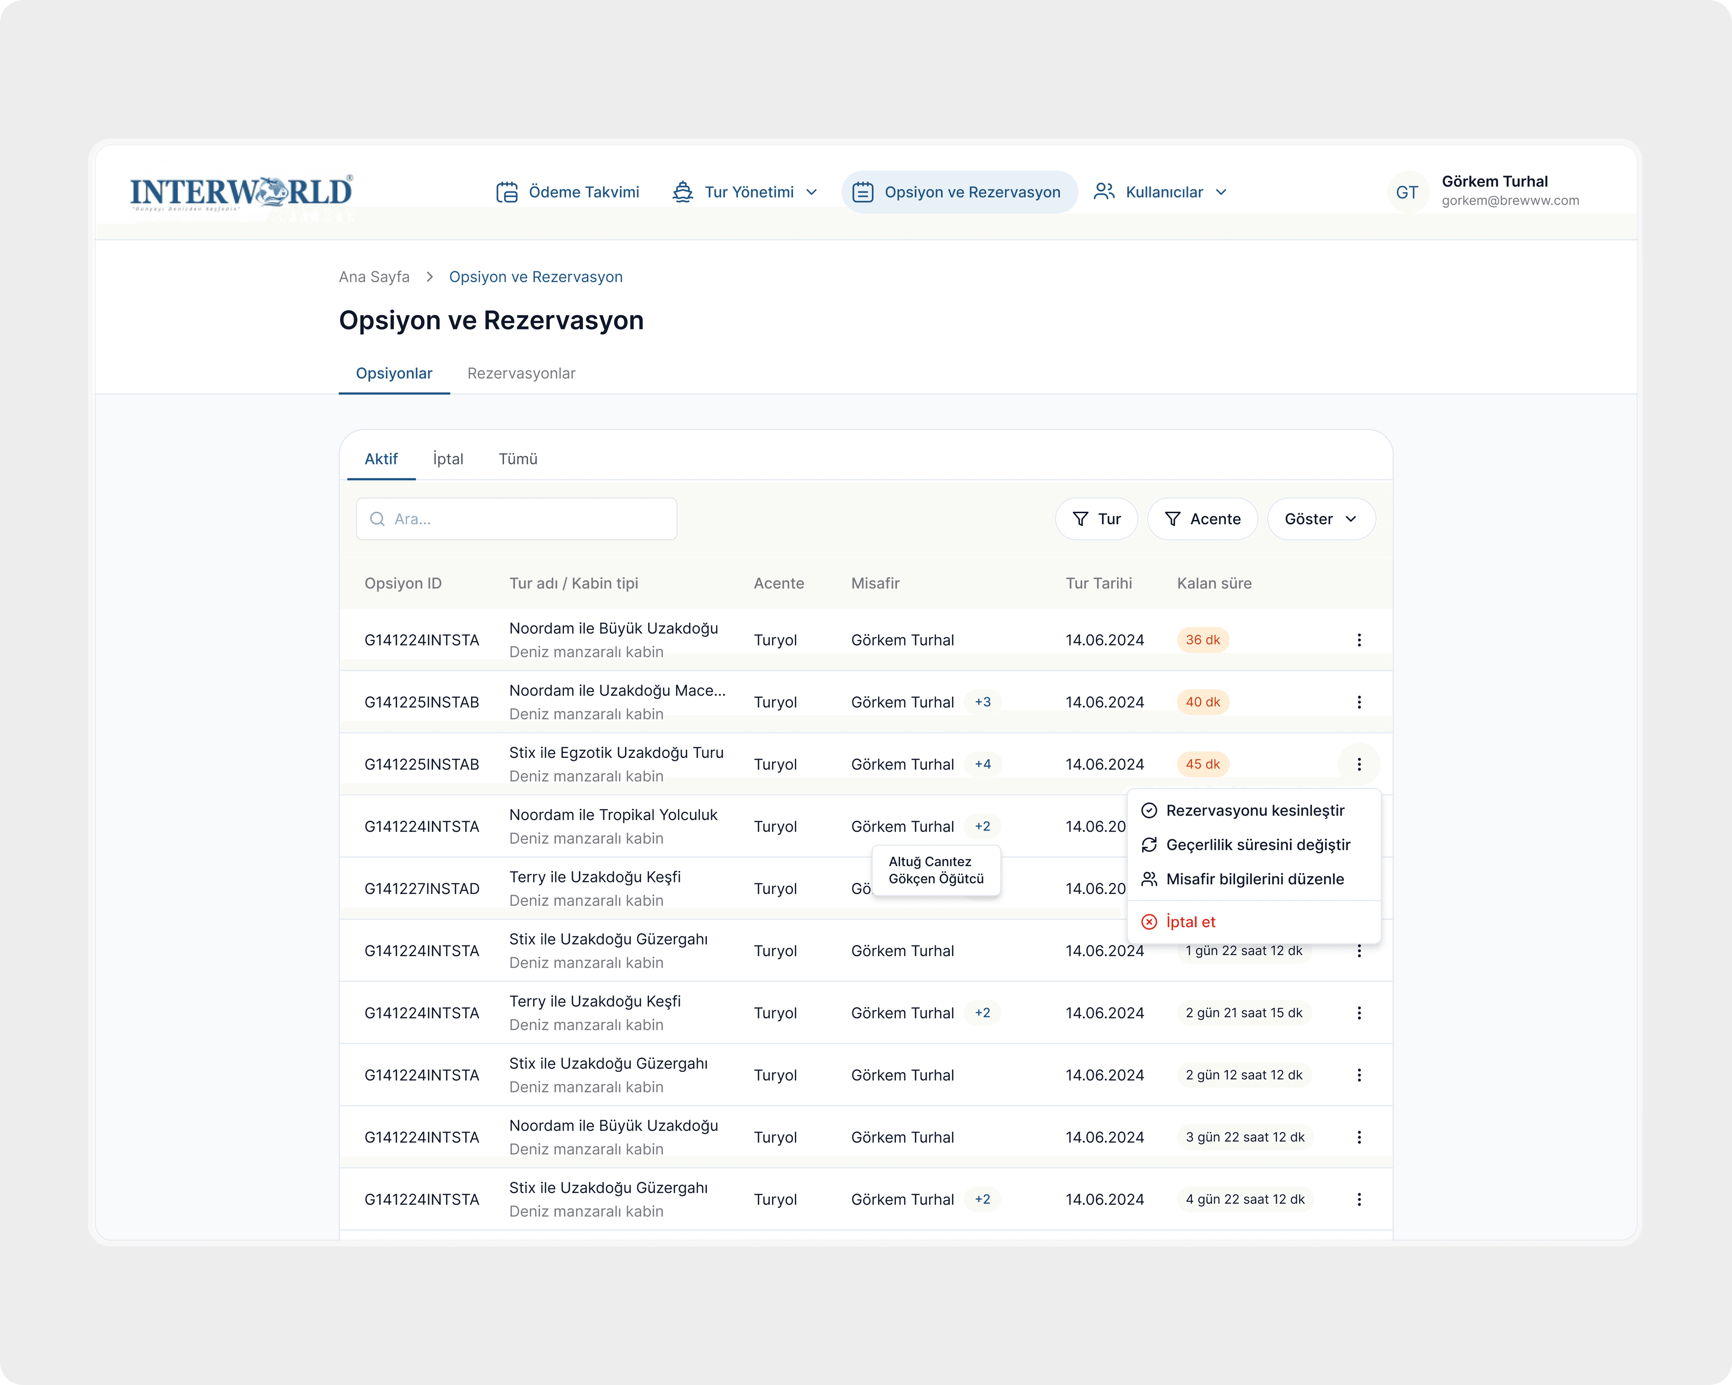
Task: Switch to the Rezervasyonlar tab
Action: (522, 373)
